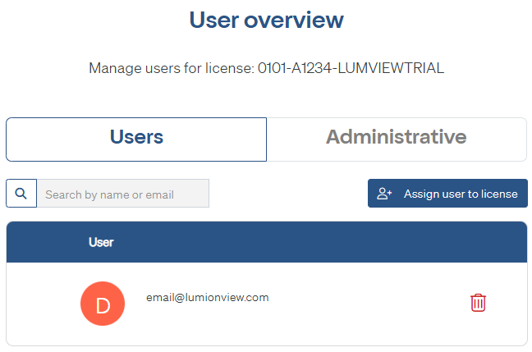Screen dimensions: 532x352
Task: Click the add-person icon in Assign button
Action: click(384, 194)
